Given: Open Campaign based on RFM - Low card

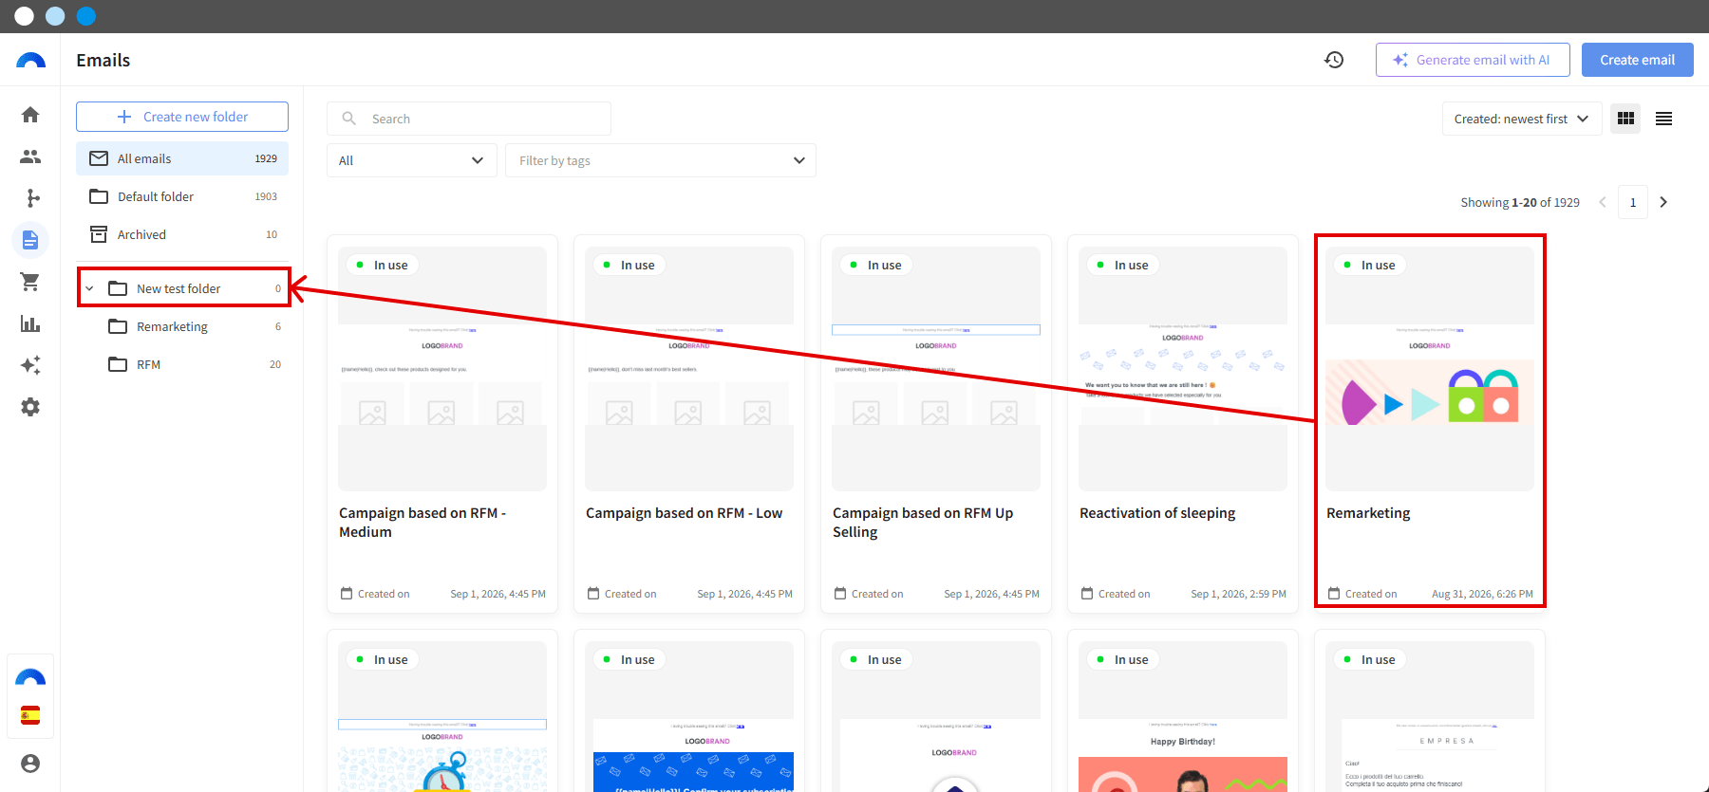Looking at the screenshot, I should pyautogui.click(x=689, y=424).
